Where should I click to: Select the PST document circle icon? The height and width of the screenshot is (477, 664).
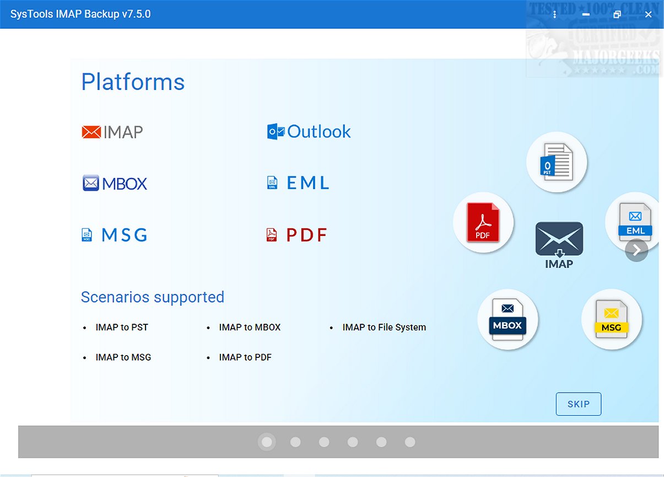point(557,162)
